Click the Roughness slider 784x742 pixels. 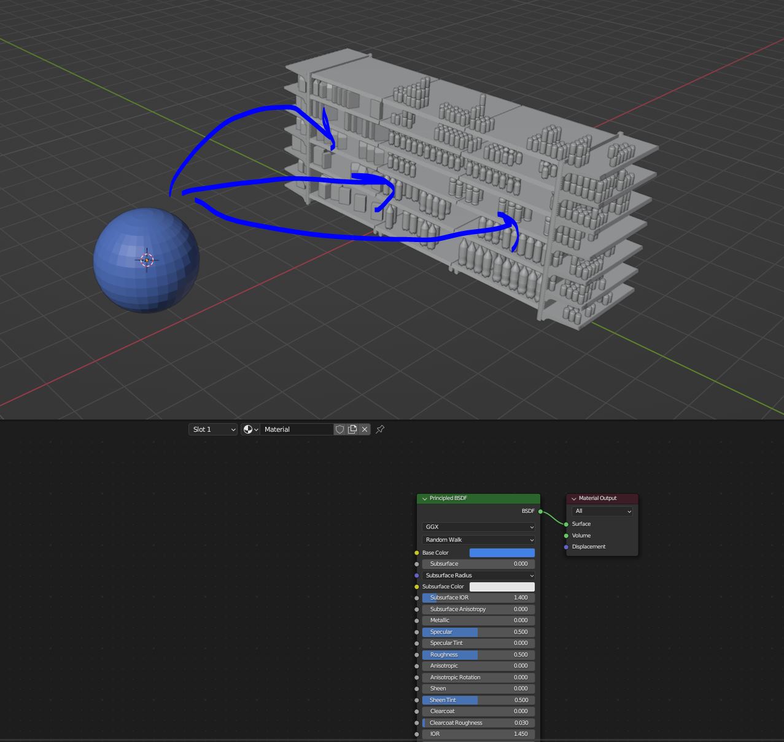[x=478, y=655]
